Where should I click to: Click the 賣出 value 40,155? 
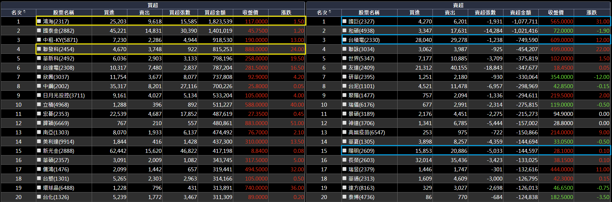click(x=459, y=68)
